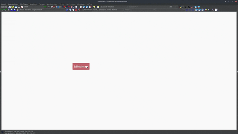Open the Wurzel-Knoten style dropdown

[114, 7]
